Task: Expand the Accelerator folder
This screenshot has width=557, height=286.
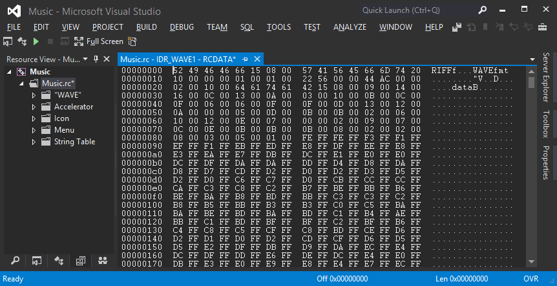Action: (x=34, y=107)
